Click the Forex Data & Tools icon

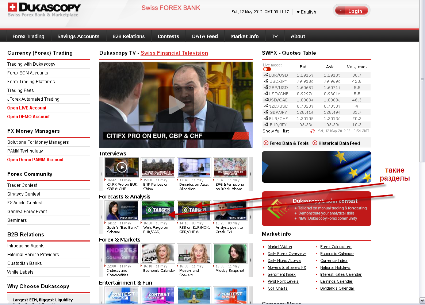coord(266,143)
